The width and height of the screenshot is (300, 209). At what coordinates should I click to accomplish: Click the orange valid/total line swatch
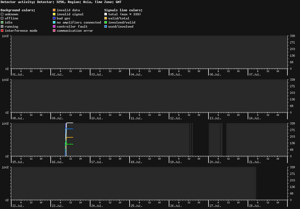click(x=105, y=18)
